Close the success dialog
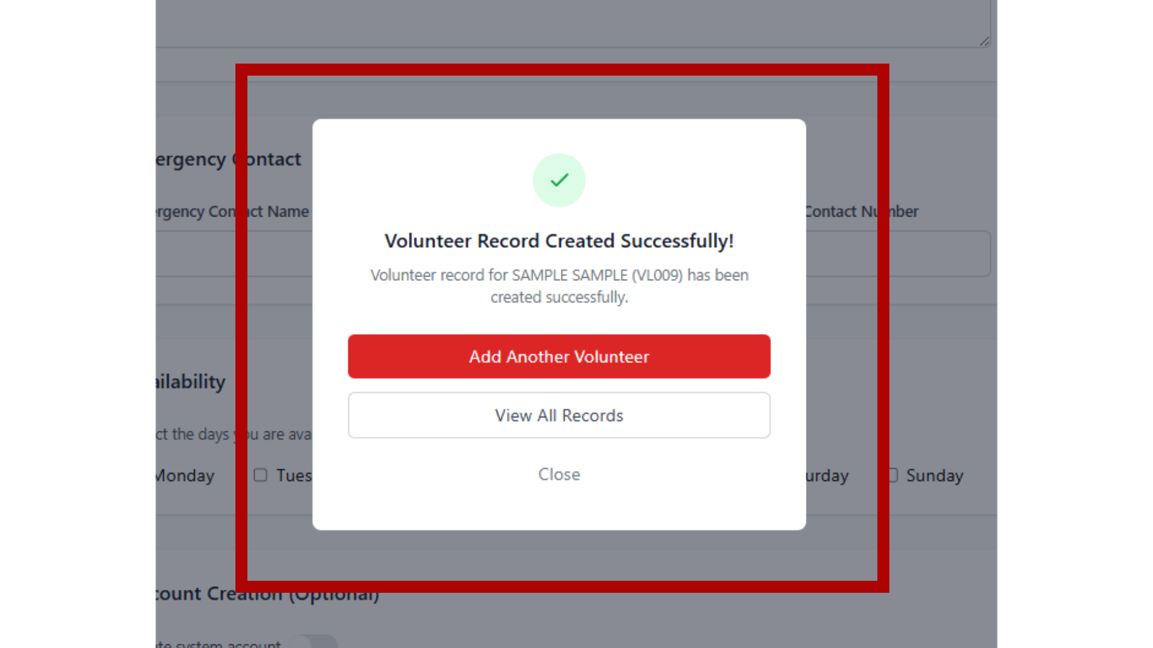The height and width of the screenshot is (648, 1153). point(559,474)
